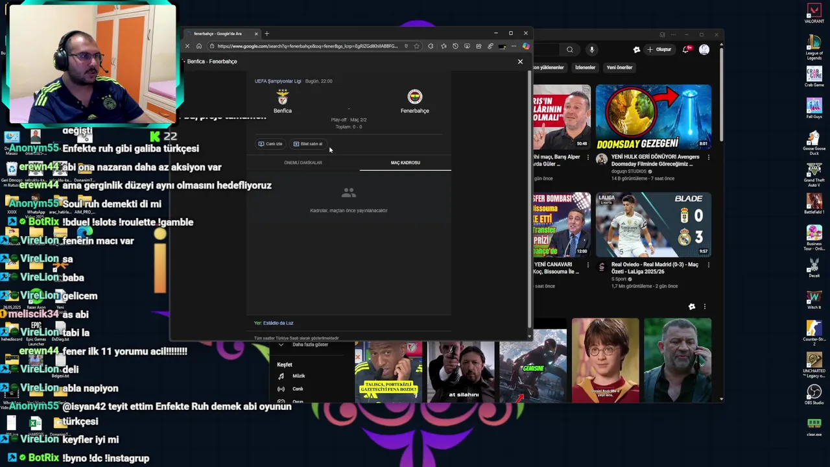Select the Yeni öneriler filter chip
The height and width of the screenshot is (467, 830).
[619, 67]
